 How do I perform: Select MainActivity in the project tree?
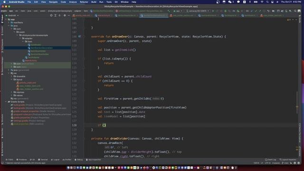(x=31, y=60)
